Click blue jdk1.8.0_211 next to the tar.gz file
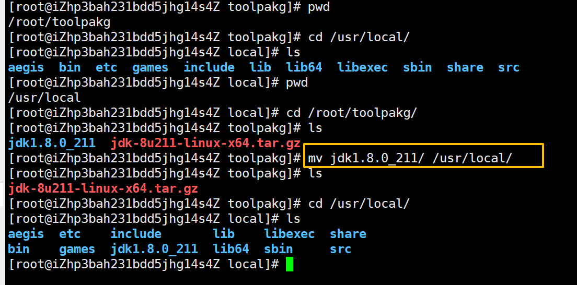 pyautogui.click(x=52, y=142)
